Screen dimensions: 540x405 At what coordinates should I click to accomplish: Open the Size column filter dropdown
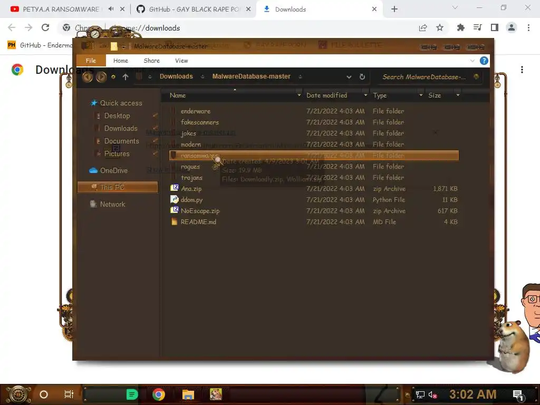(458, 95)
